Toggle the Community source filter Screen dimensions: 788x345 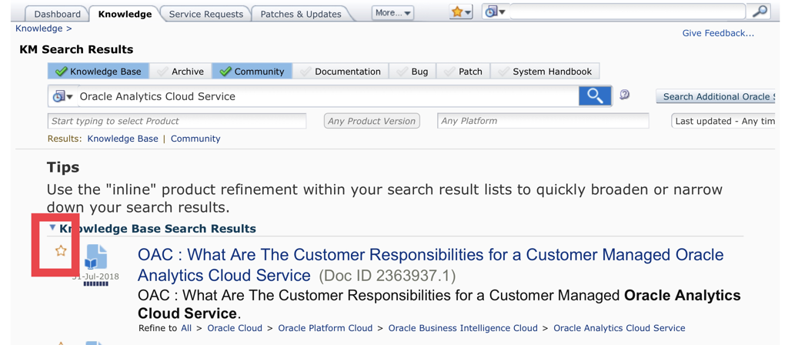[x=252, y=72]
